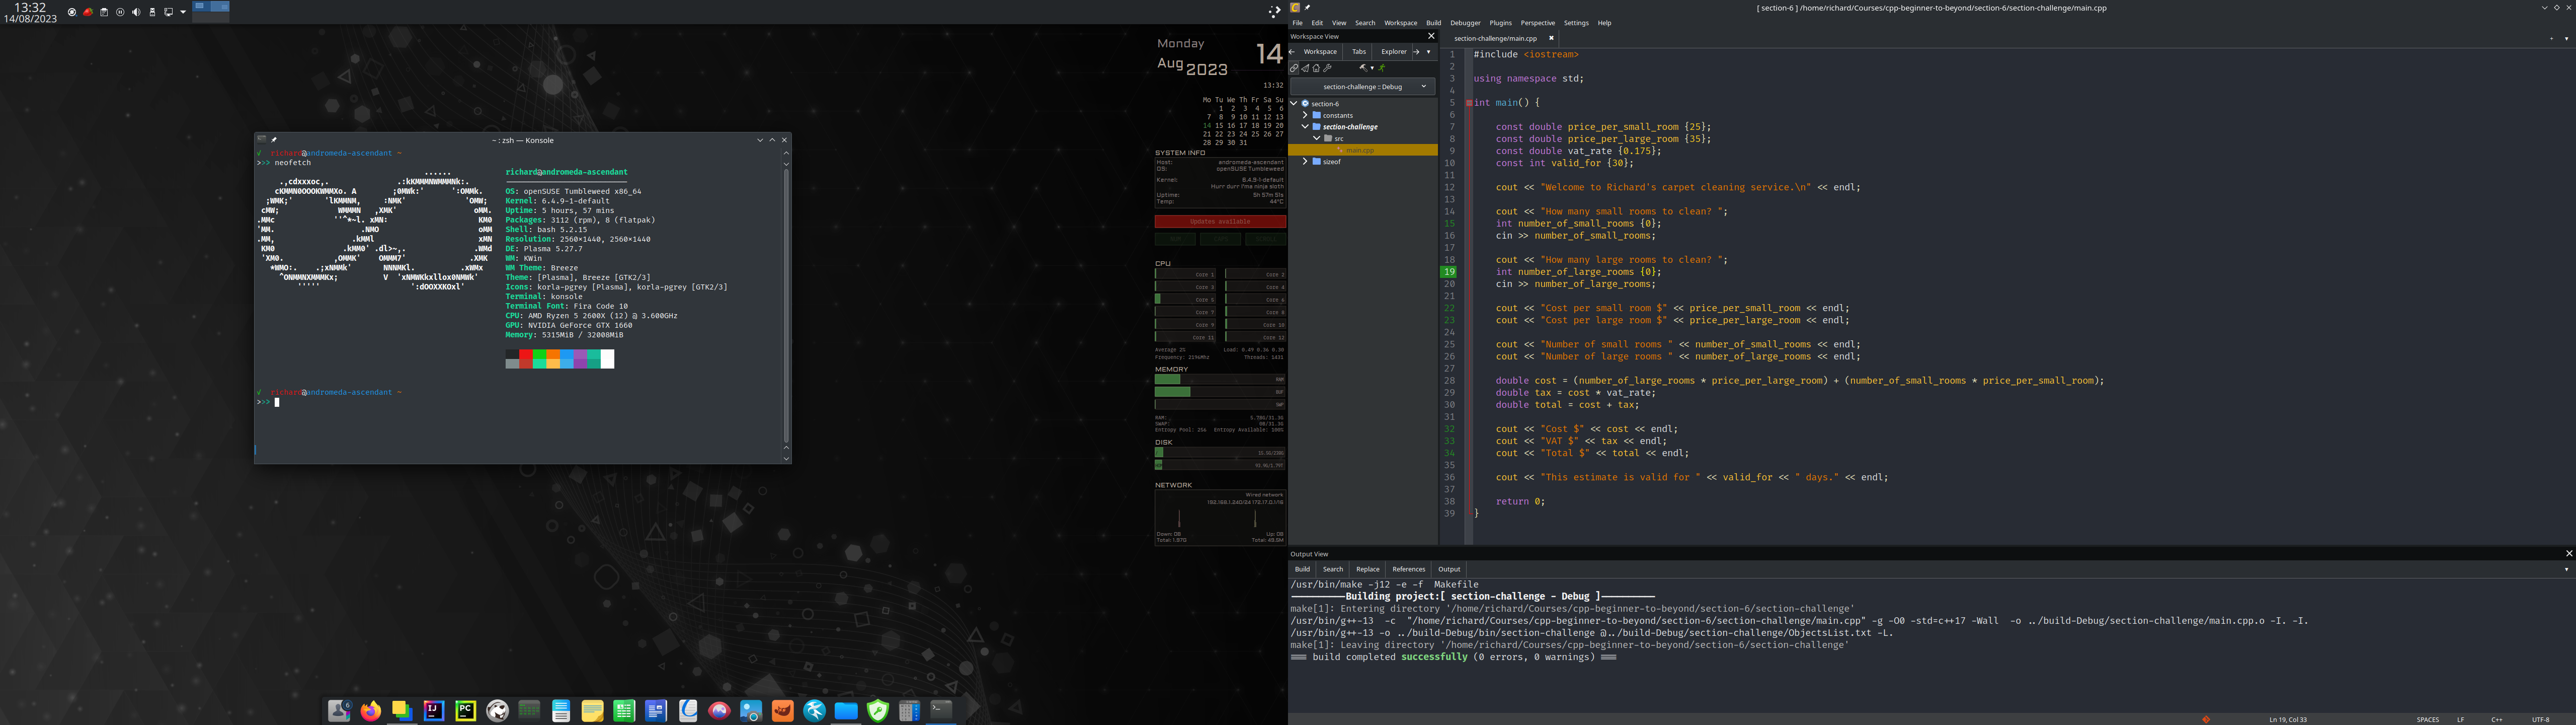This screenshot has height=725, width=2576.
Task: Switch to the Output tab in Output View
Action: (x=1449, y=569)
